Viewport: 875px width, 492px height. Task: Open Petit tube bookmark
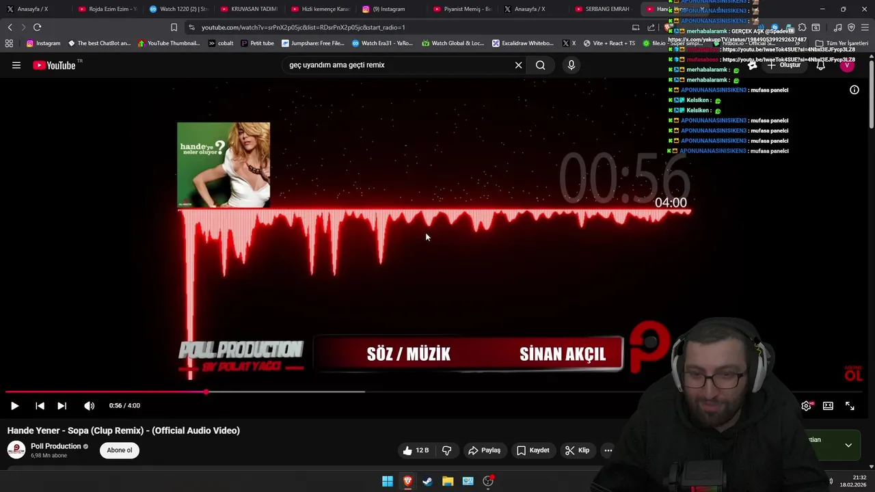coord(258,43)
